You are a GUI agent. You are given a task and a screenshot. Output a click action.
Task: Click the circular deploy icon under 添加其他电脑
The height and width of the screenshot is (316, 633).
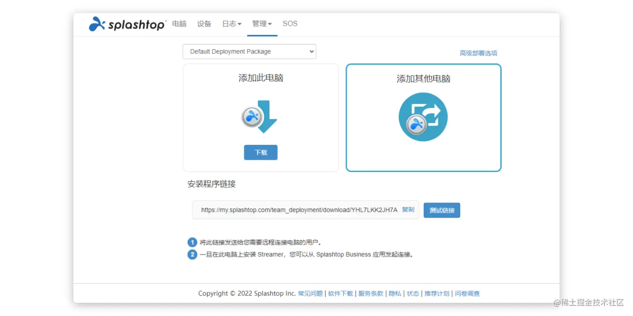pyautogui.click(x=423, y=116)
